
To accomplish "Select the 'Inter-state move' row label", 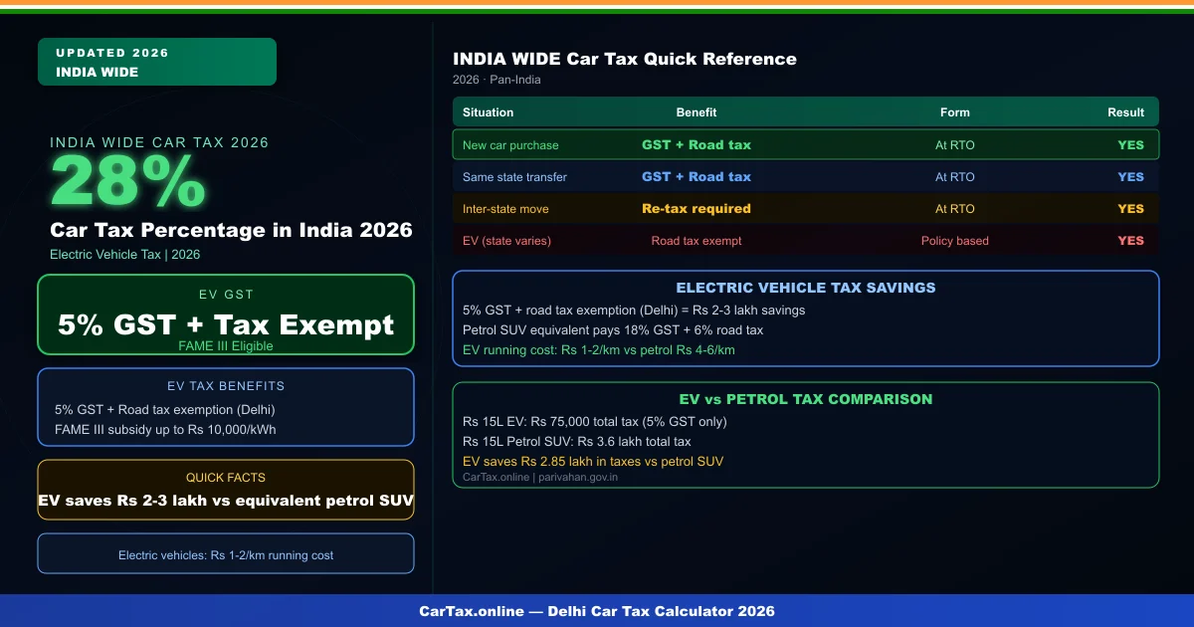I will click(505, 209).
